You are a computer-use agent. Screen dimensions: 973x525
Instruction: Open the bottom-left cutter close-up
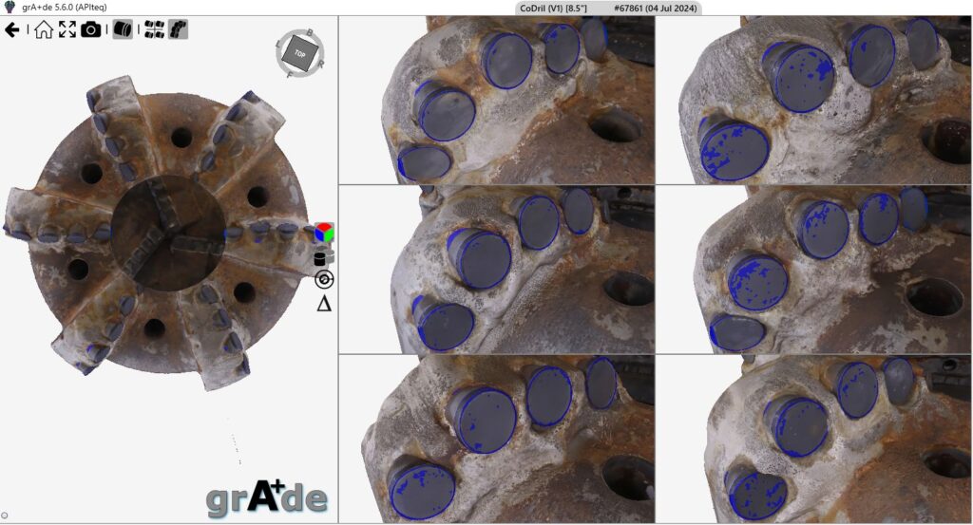pos(496,439)
